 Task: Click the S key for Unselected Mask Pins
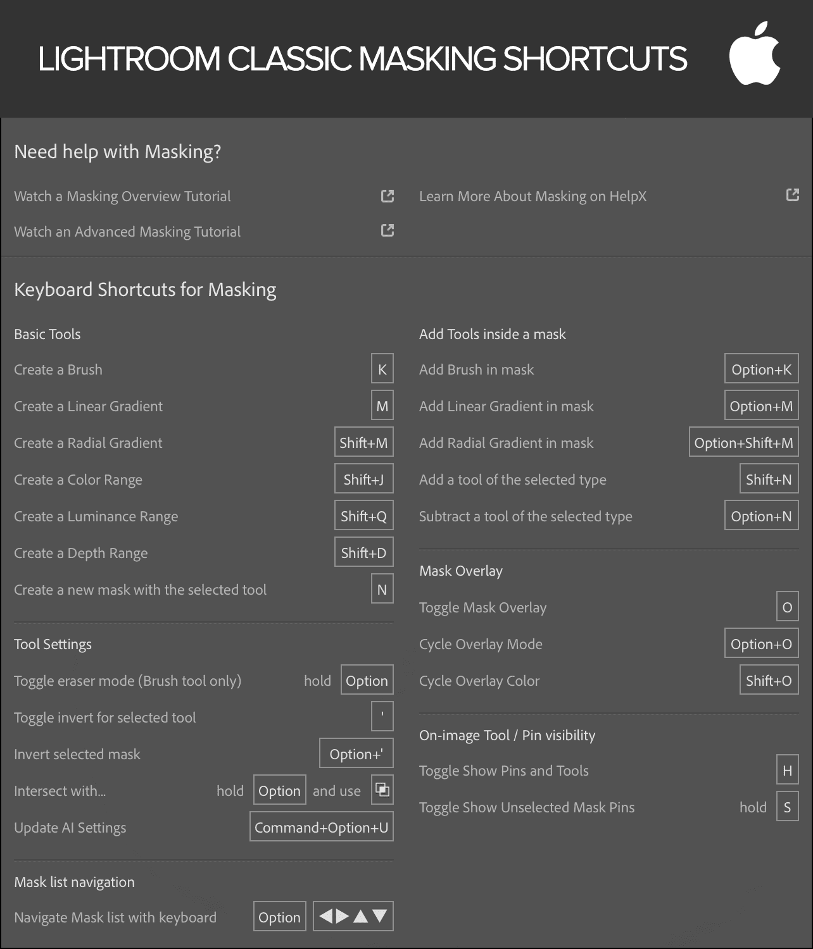pos(788,806)
